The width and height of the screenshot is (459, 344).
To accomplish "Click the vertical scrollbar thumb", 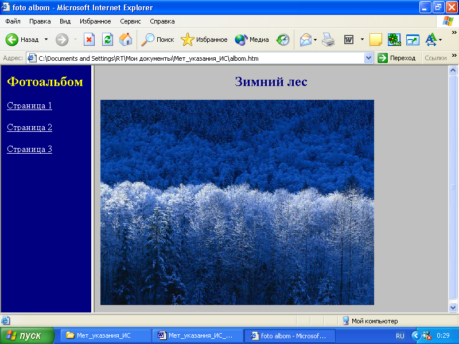I will 453,187.
